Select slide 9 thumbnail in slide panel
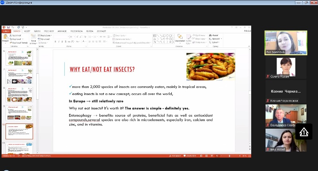The height and width of the screenshot is (171, 318). coord(19,113)
